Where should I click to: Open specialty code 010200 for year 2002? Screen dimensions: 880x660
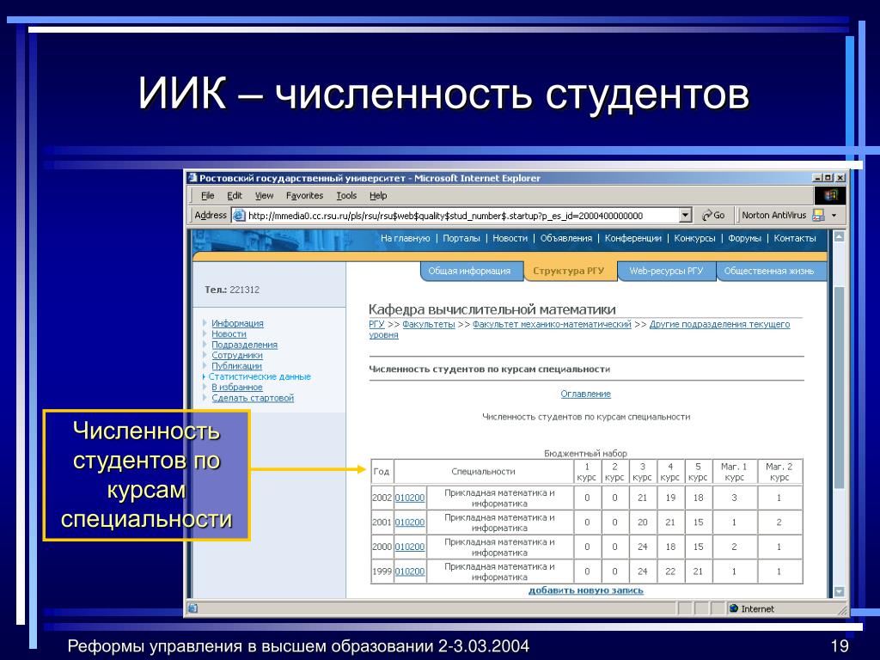pyautogui.click(x=410, y=498)
